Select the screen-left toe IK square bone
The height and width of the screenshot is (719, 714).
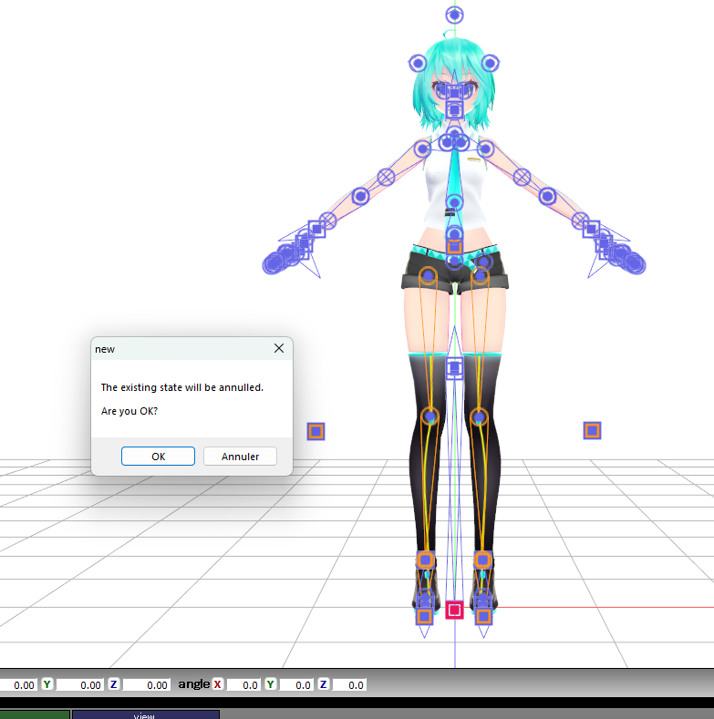(x=424, y=616)
